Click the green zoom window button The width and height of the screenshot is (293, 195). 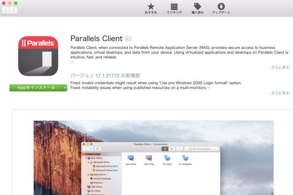(16, 3)
